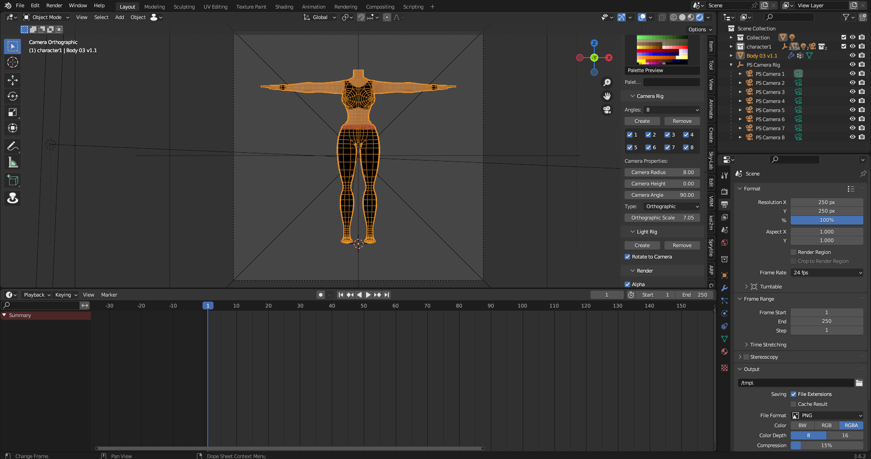The image size is (871, 459).
Task: Select the Move tool in toolbar
Action: [x=13, y=80]
